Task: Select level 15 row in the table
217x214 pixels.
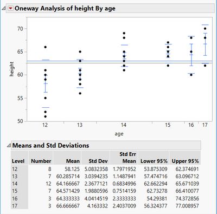Action: point(106,191)
